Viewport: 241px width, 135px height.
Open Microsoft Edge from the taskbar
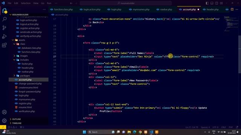135,132
